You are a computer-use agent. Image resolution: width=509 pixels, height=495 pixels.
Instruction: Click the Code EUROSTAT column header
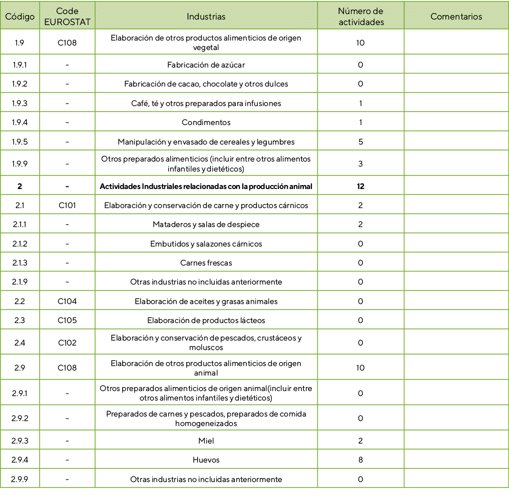pos(67,16)
